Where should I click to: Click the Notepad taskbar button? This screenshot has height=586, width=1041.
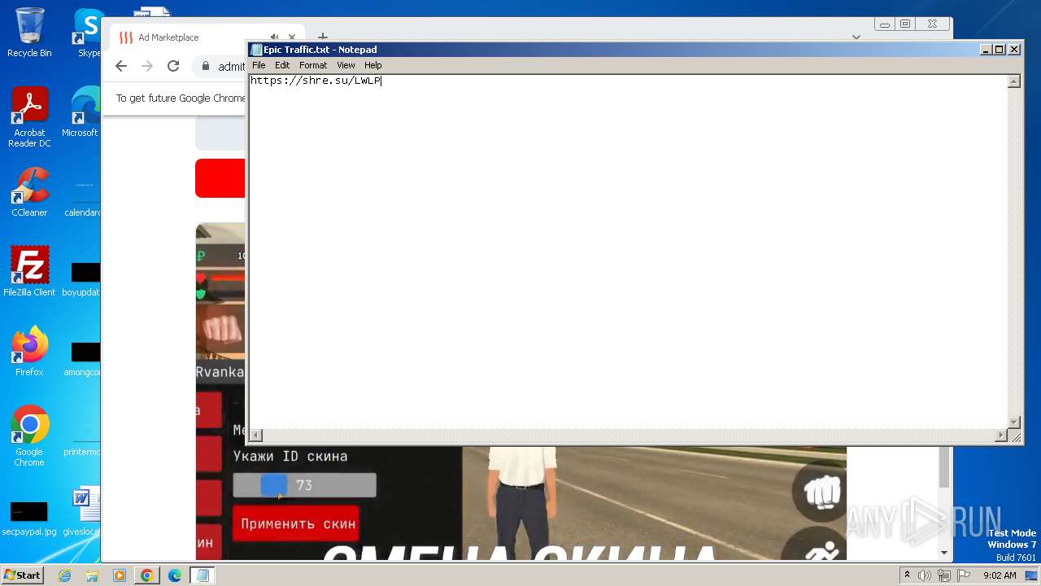203,575
